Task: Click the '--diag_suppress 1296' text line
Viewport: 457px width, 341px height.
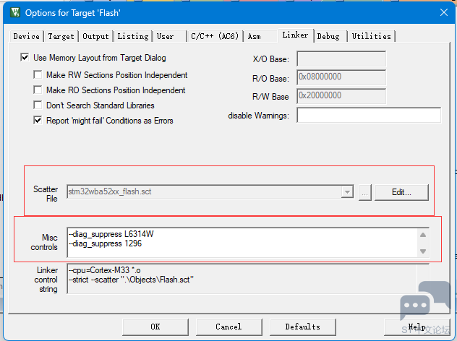Action: [106, 243]
